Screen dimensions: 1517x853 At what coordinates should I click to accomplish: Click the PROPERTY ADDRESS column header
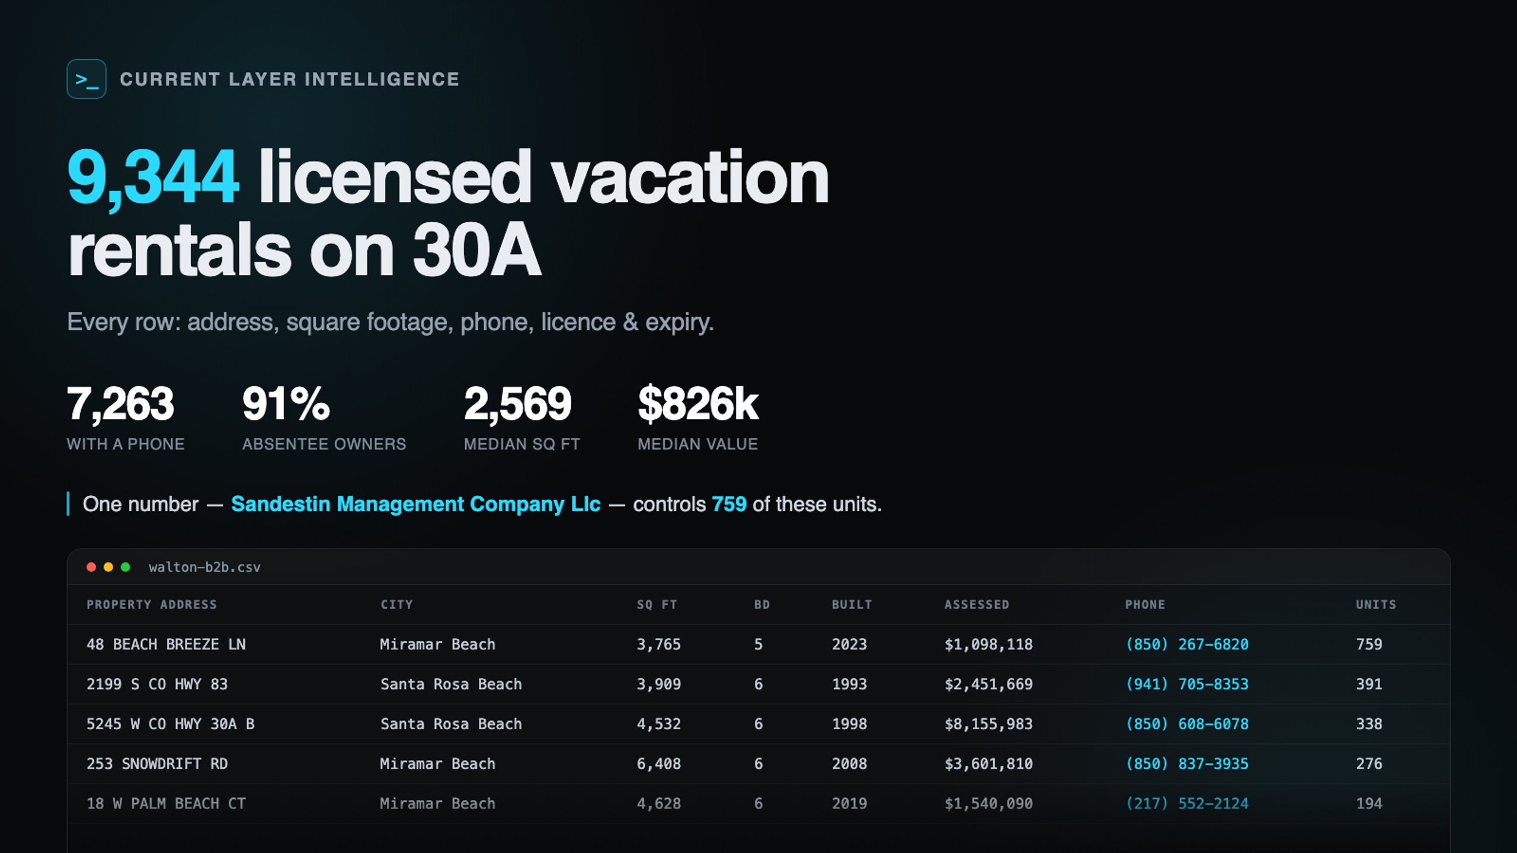(x=152, y=604)
